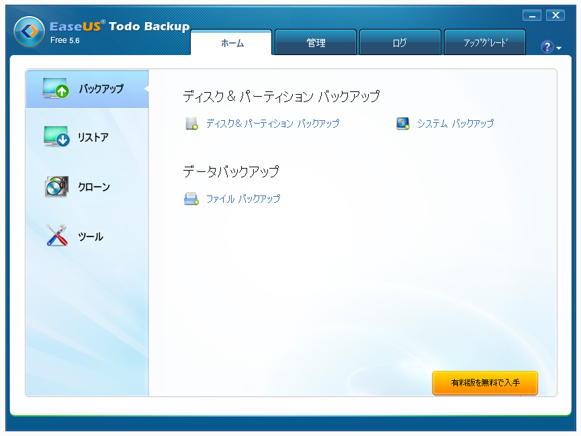Viewport: 581px width, 436px height.
Task: Click the 有料版を無料で入手 button
Action: tap(485, 383)
